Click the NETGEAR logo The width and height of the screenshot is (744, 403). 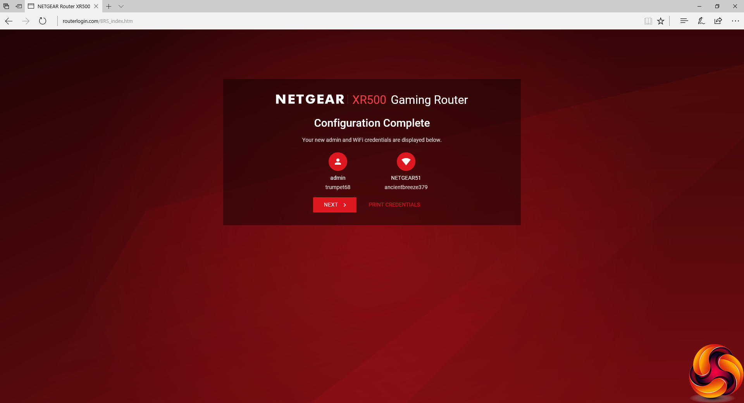[310, 99]
